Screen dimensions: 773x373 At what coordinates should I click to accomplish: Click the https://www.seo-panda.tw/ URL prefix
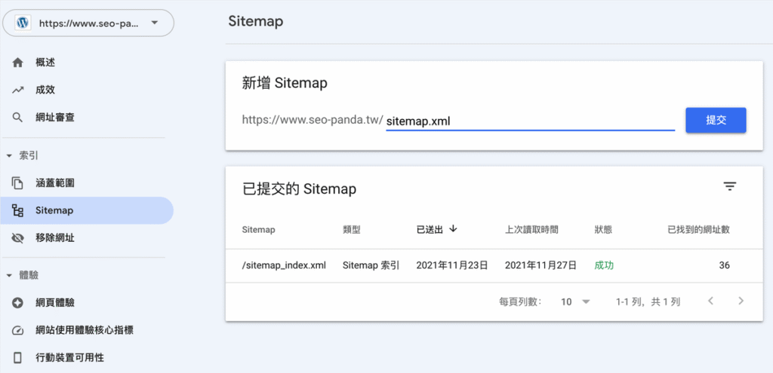click(x=313, y=120)
